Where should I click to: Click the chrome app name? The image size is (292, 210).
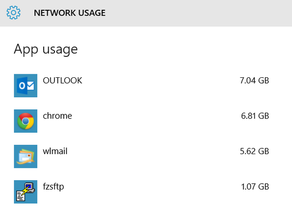57,116
